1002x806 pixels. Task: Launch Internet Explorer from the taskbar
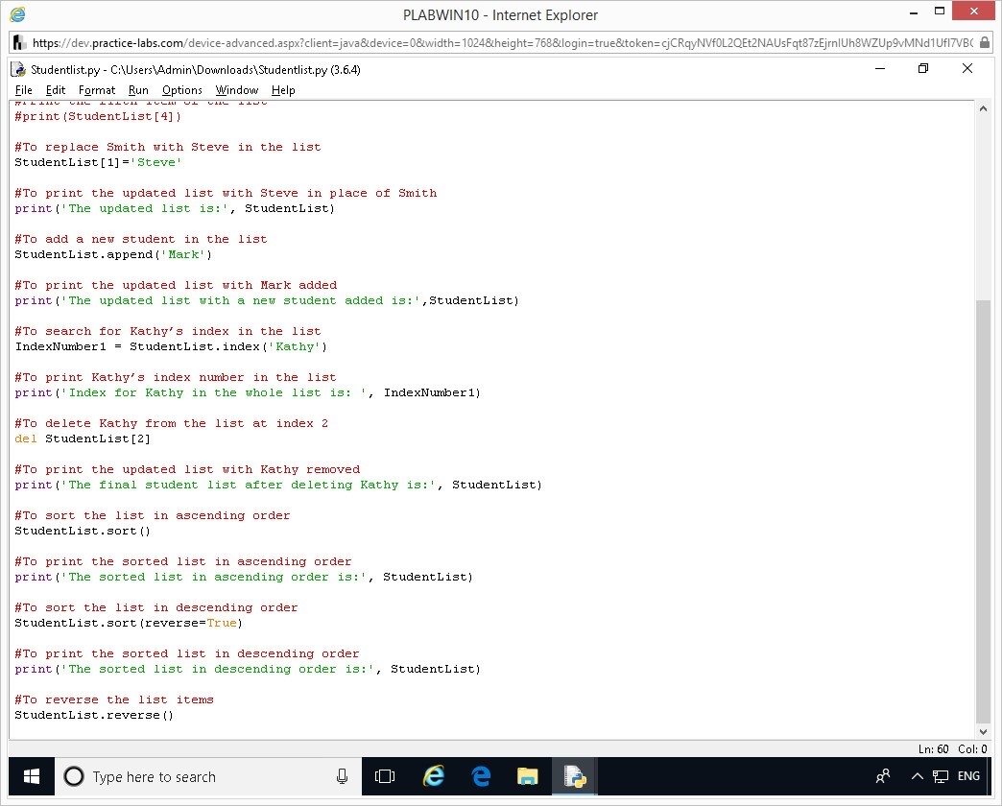click(434, 776)
